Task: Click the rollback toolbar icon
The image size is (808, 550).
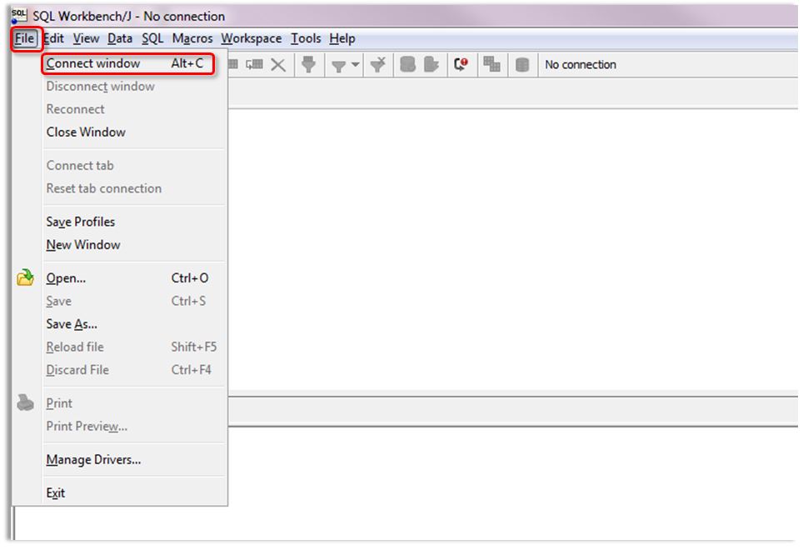Action: pyautogui.click(x=431, y=64)
